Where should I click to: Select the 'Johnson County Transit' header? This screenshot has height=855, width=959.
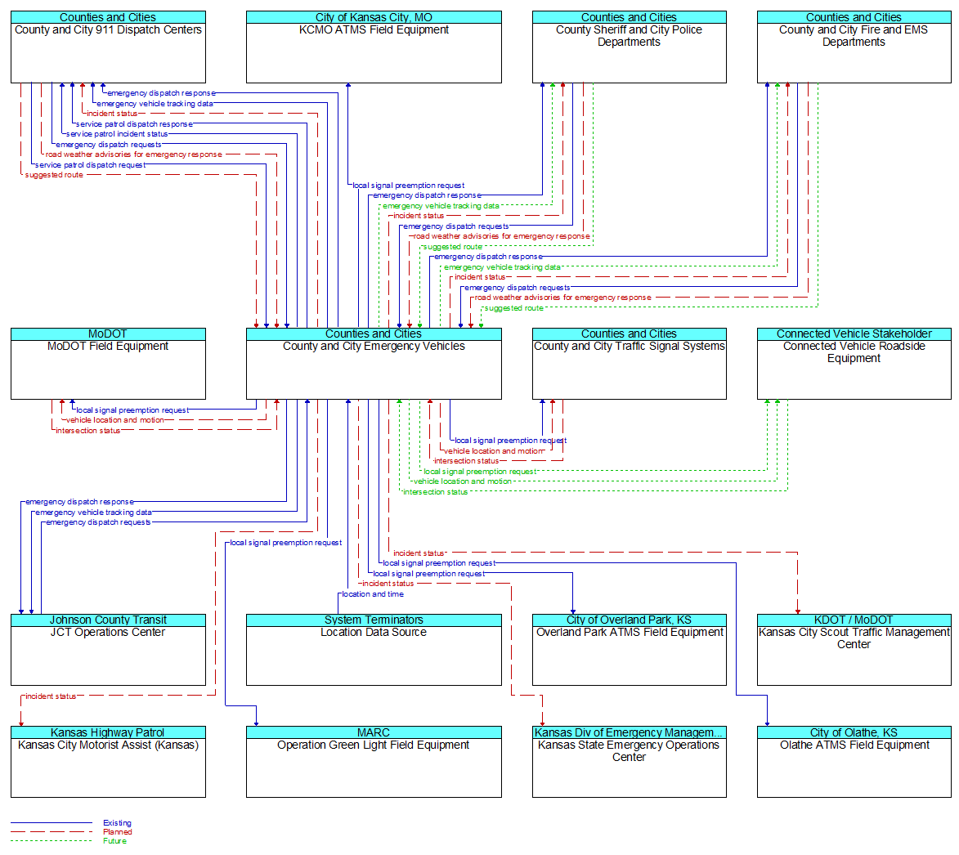coord(108,620)
